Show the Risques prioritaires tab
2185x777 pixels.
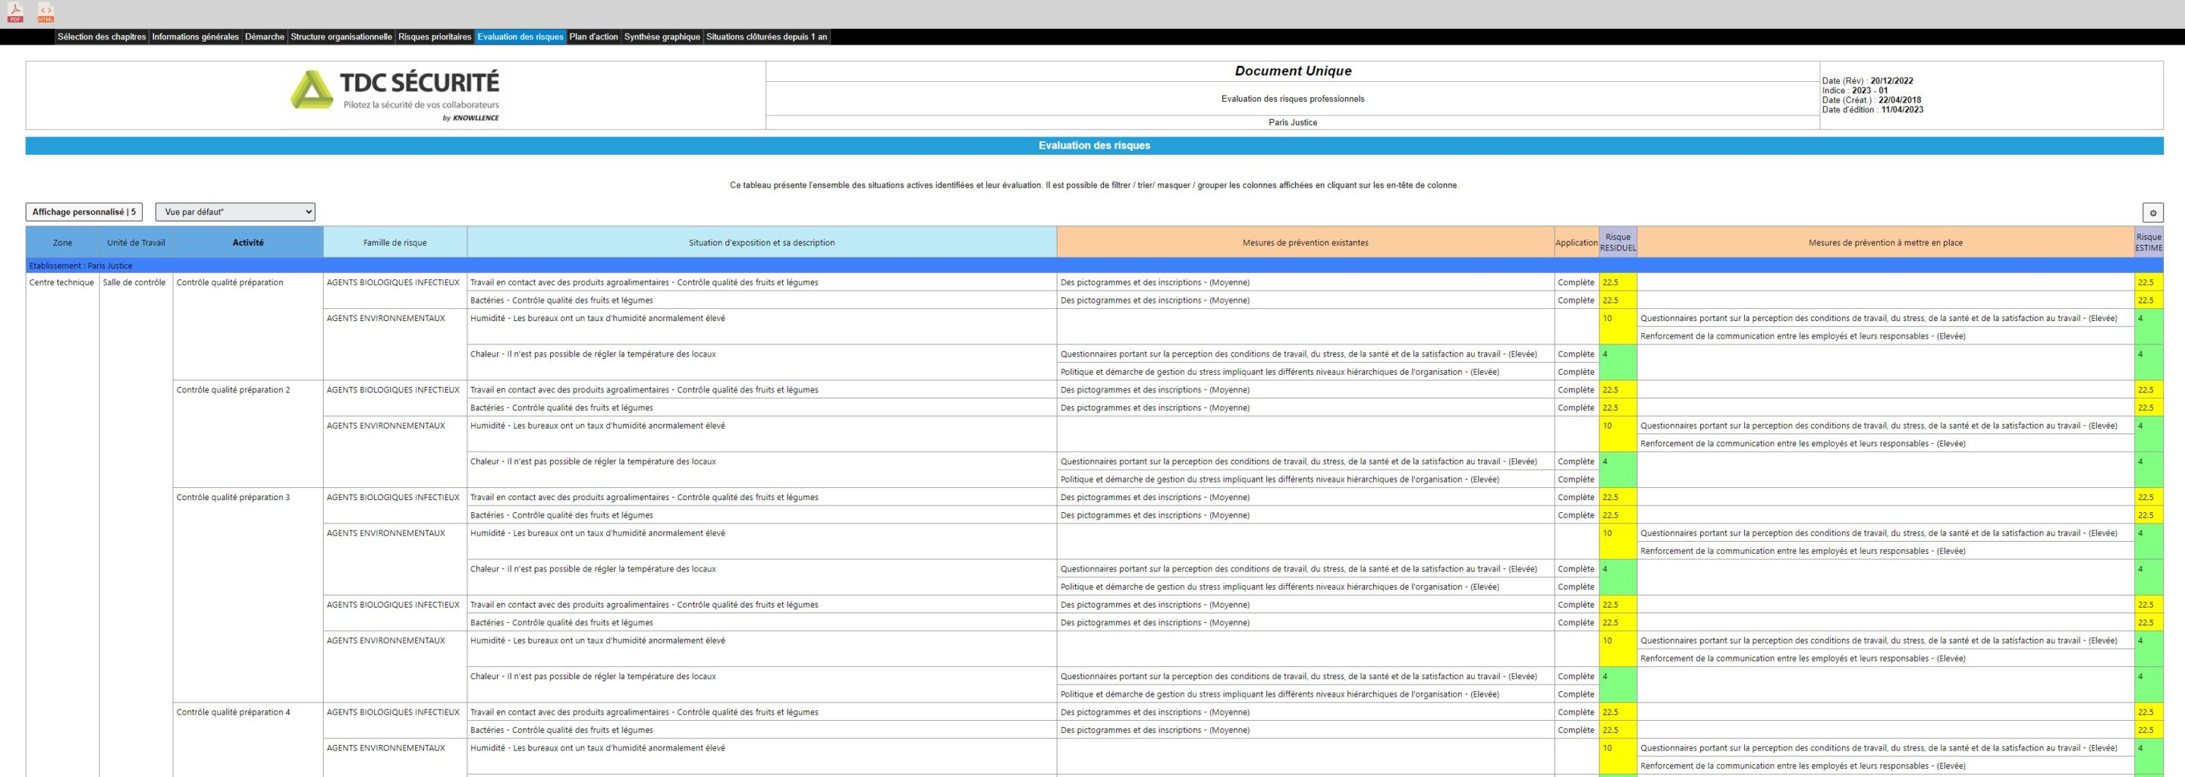tap(434, 37)
